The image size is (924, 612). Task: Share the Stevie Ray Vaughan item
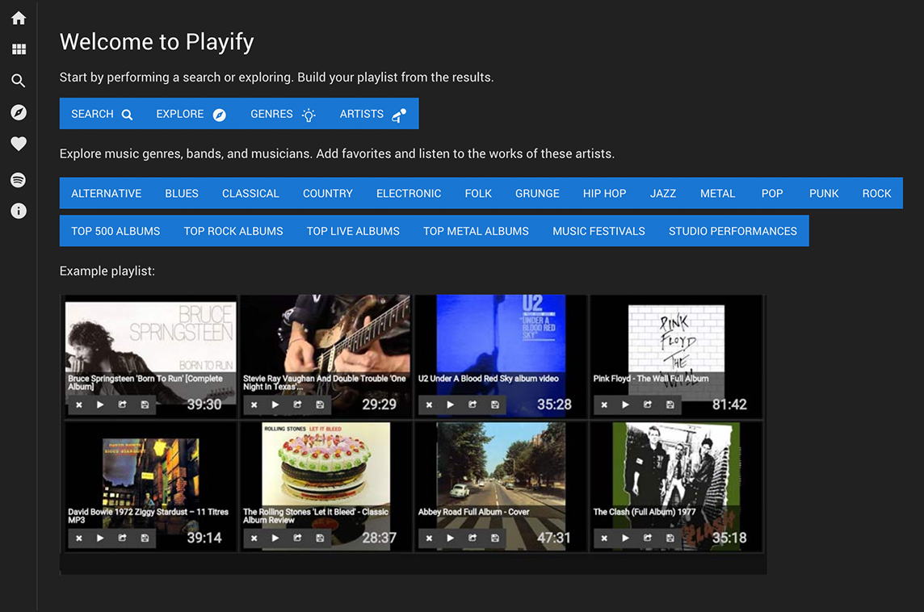click(x=297, y=405)
